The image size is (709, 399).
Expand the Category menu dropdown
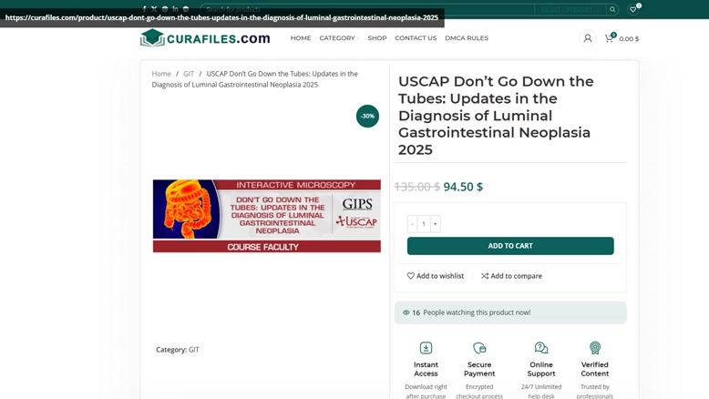click(x=339, y=38)
